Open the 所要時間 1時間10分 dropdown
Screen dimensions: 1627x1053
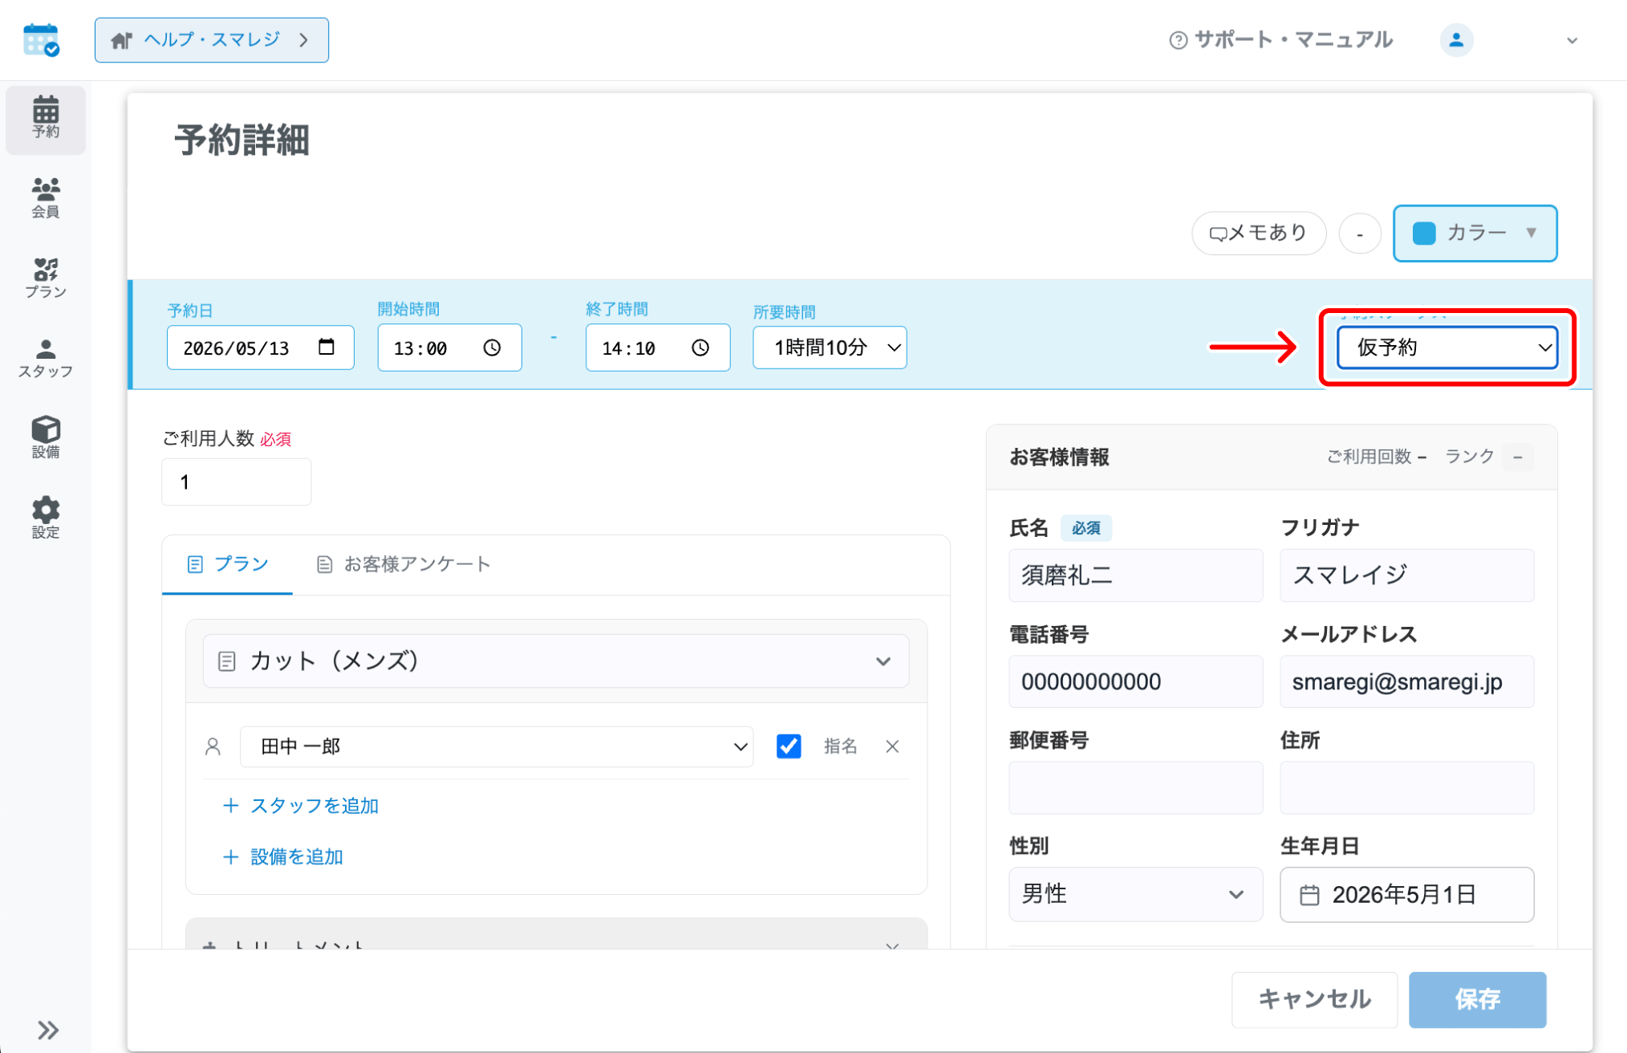830,348
